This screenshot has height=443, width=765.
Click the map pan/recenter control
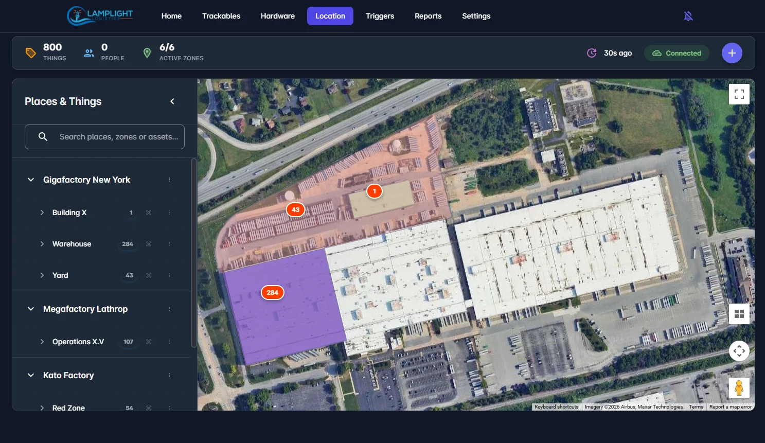point(739,351)
